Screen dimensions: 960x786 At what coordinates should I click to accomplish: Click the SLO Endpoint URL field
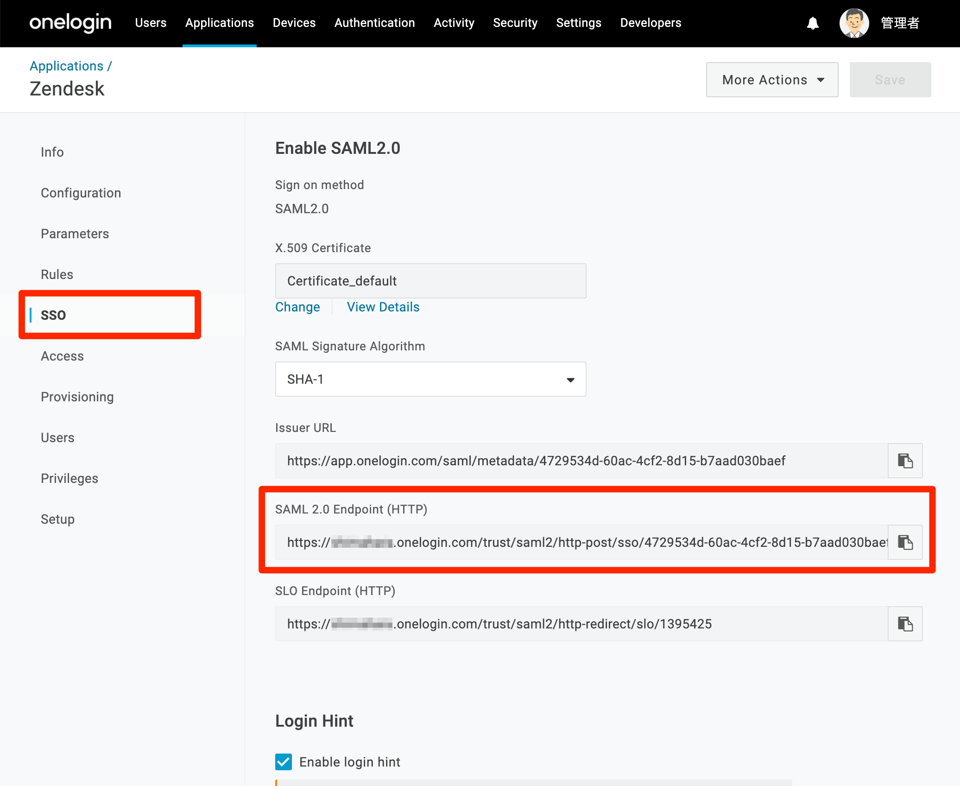(581, 624)
